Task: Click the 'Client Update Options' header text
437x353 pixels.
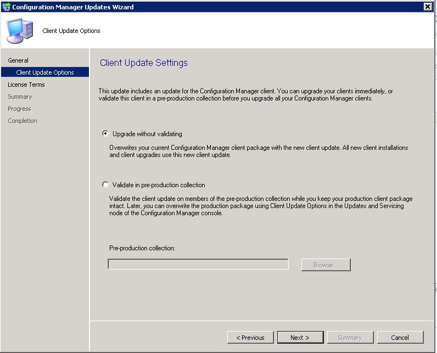Action: (71, 31)
